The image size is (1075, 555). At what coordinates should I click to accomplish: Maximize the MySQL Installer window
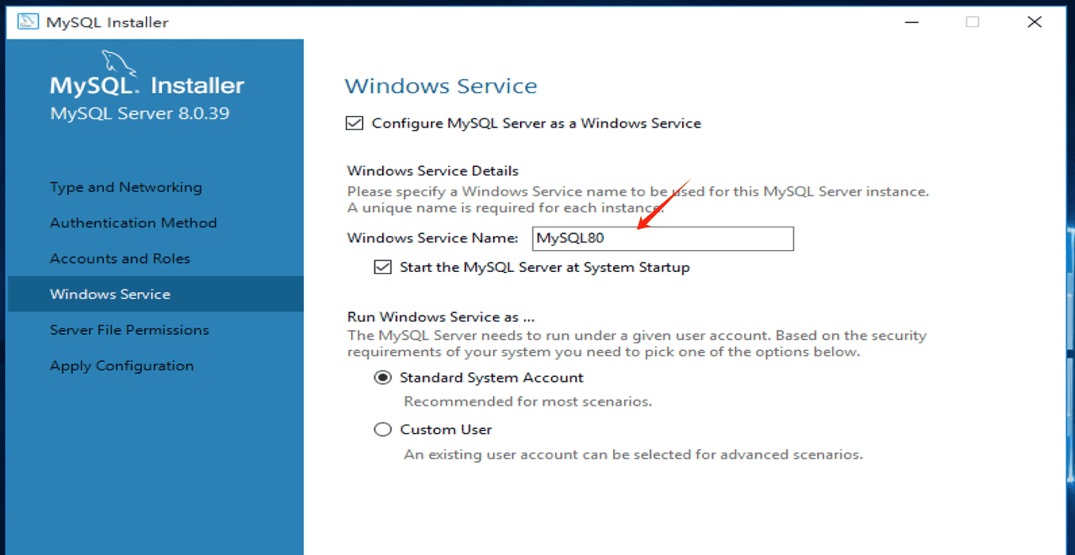click(973, 22)
